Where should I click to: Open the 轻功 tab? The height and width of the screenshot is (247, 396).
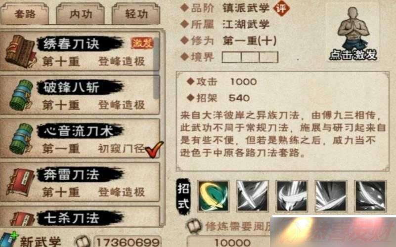136,14
